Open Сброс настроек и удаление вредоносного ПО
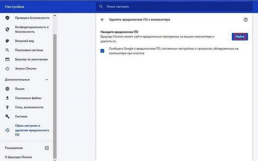This screenshot has width=258, height=161. click(x=32, y=130)
